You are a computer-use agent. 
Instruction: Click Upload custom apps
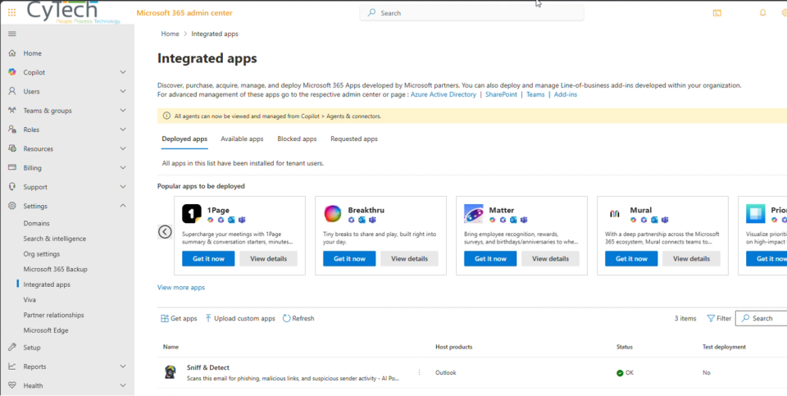[x=240, y=318]
